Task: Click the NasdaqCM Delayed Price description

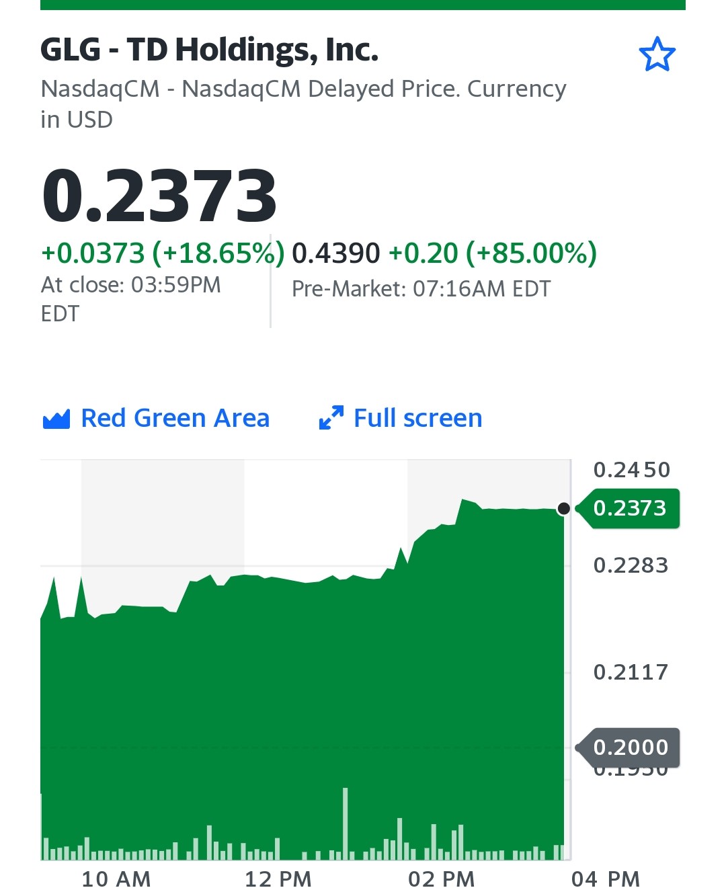Action: point(303,104)
